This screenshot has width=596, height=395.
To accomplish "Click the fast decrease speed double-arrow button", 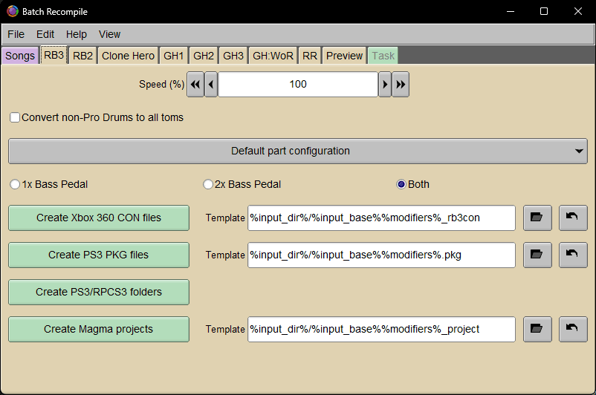I will coord(195,85).
